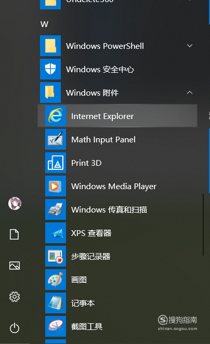The image size is (210, 344).
Task: Collapse the Windows 附件 chevron
Action: point(190,92)
